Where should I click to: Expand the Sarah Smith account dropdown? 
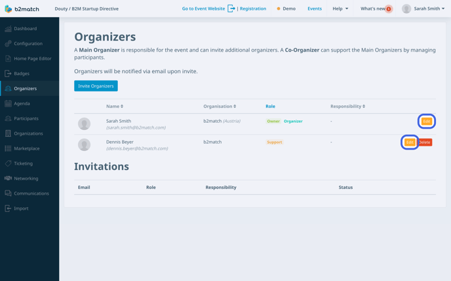pos(429,8)
